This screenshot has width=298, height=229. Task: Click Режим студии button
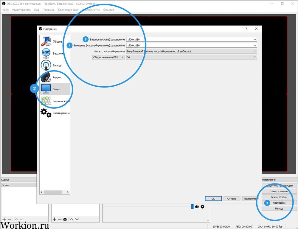[x=279, y=197]
